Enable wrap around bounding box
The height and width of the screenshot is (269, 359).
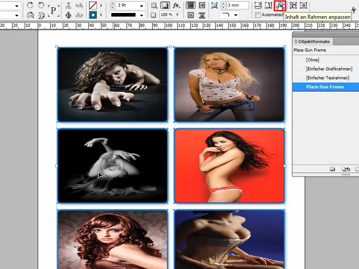point(201,5)
